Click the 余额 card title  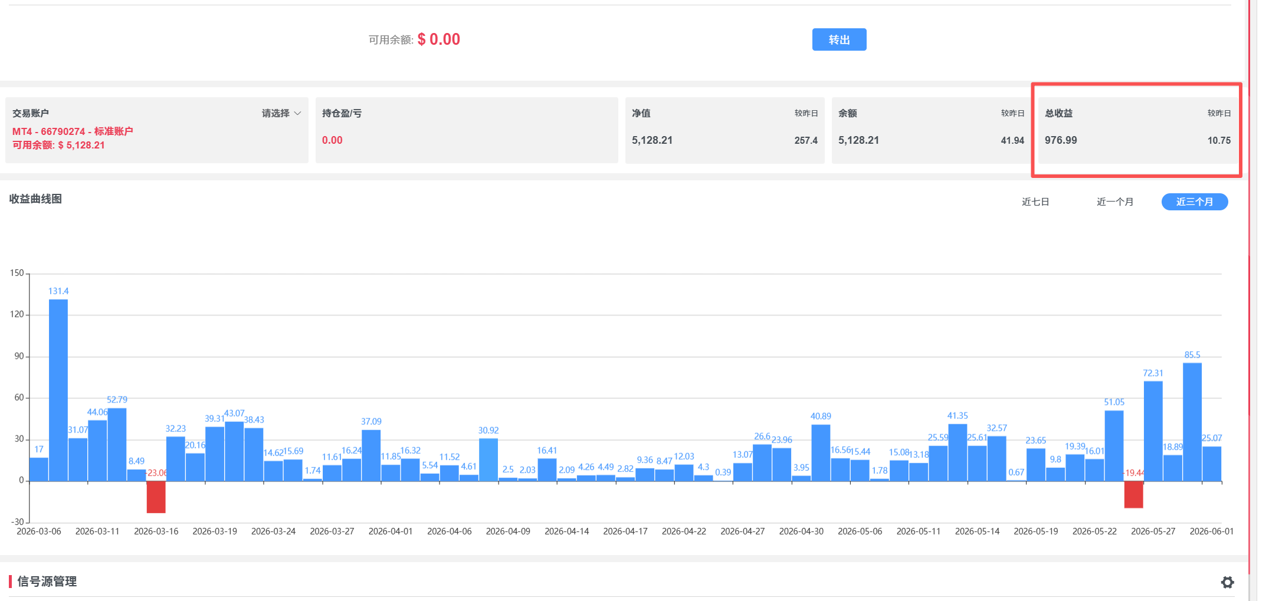point(848,113)
